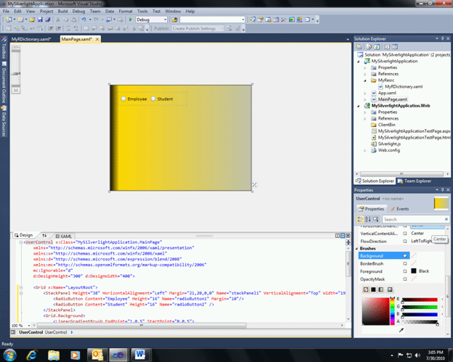The image size is (453, 362).
Task: Switch to the Events tab in Properties
Action: [400, 209]
